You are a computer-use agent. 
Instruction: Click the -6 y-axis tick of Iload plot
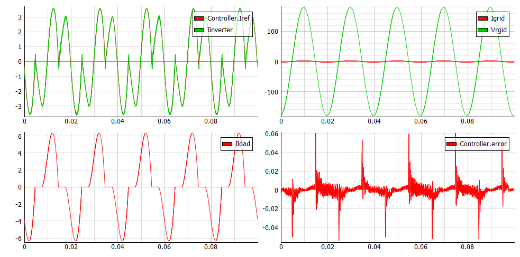click(17, 239)
